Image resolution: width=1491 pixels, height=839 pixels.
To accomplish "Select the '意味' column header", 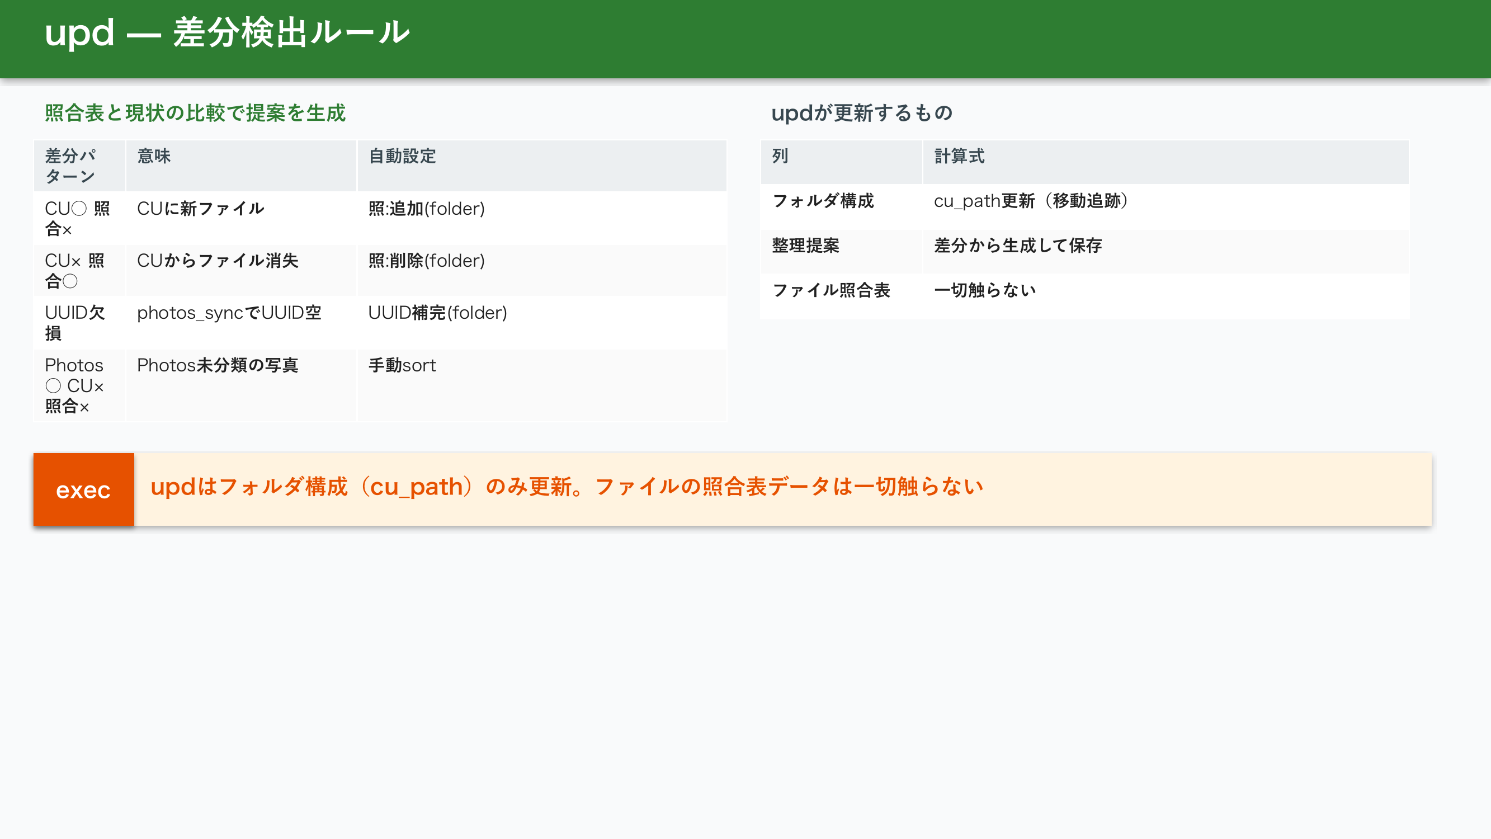I will pos(154,157).
